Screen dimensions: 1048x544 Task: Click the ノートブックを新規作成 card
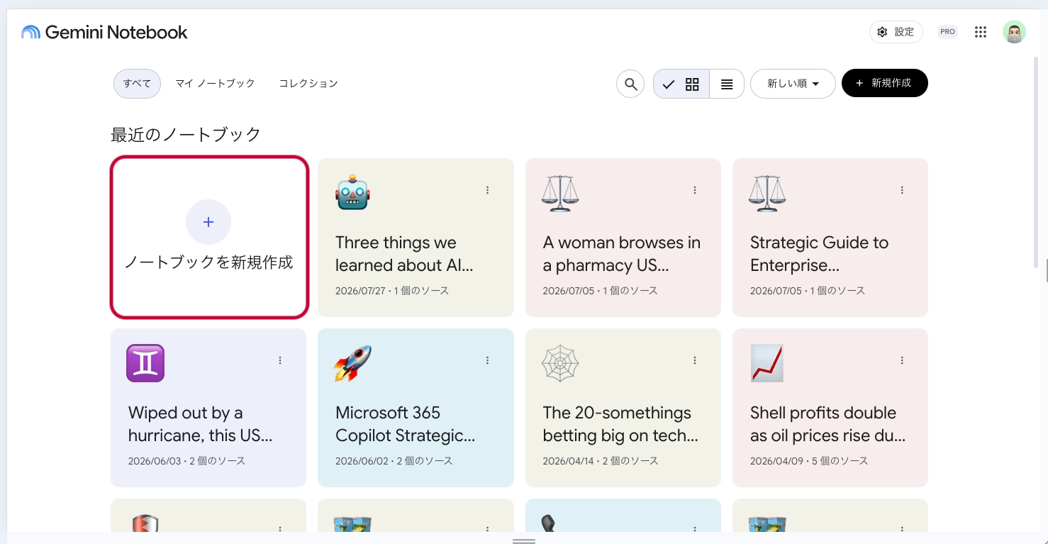point(209,237)
